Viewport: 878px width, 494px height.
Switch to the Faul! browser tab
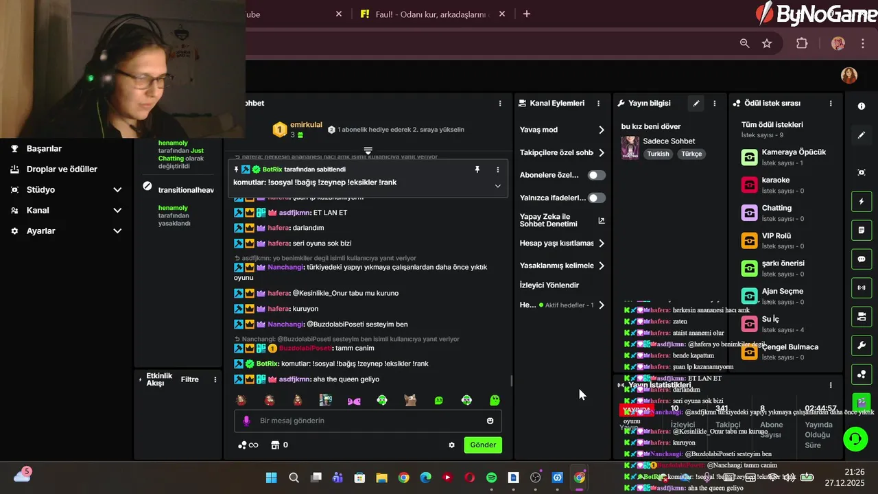point(432,14)
